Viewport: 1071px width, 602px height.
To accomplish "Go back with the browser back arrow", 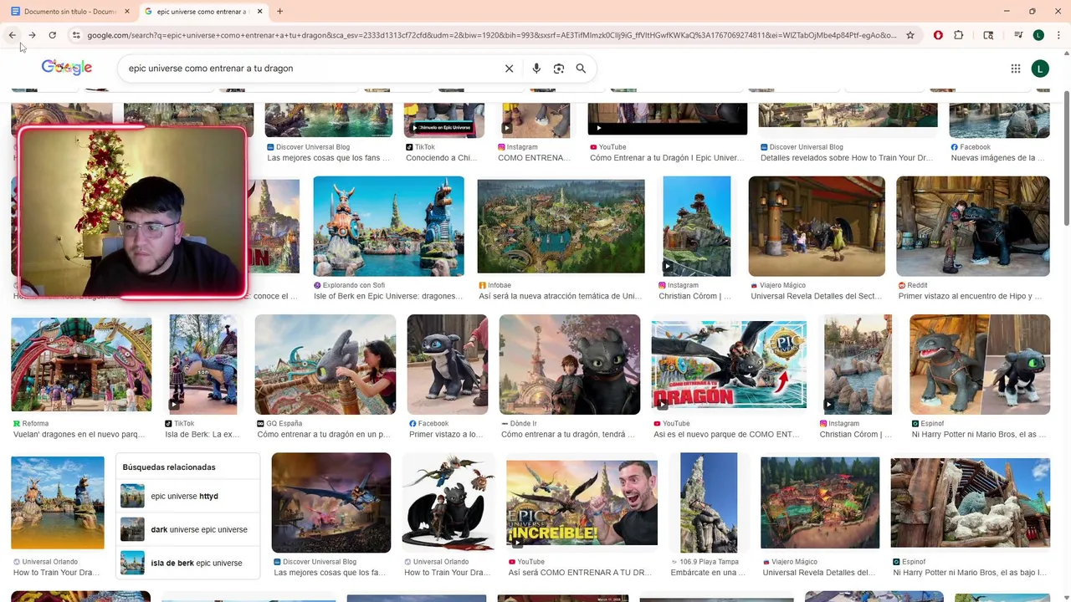I will [13, 35].
